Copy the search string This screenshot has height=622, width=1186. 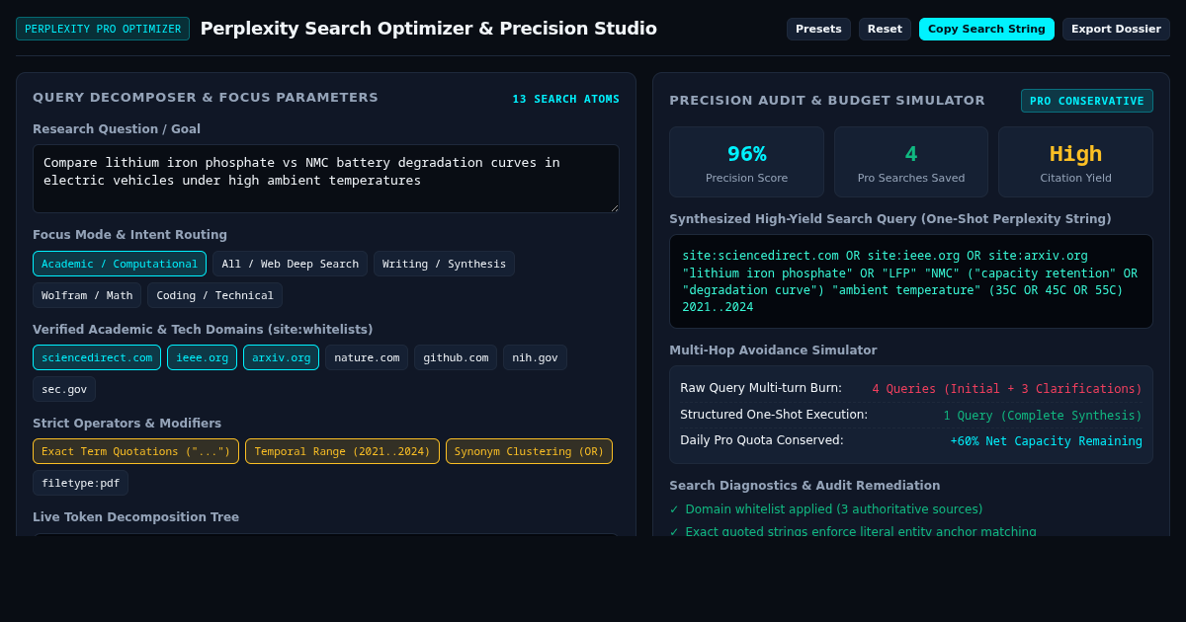coord(986,29)
